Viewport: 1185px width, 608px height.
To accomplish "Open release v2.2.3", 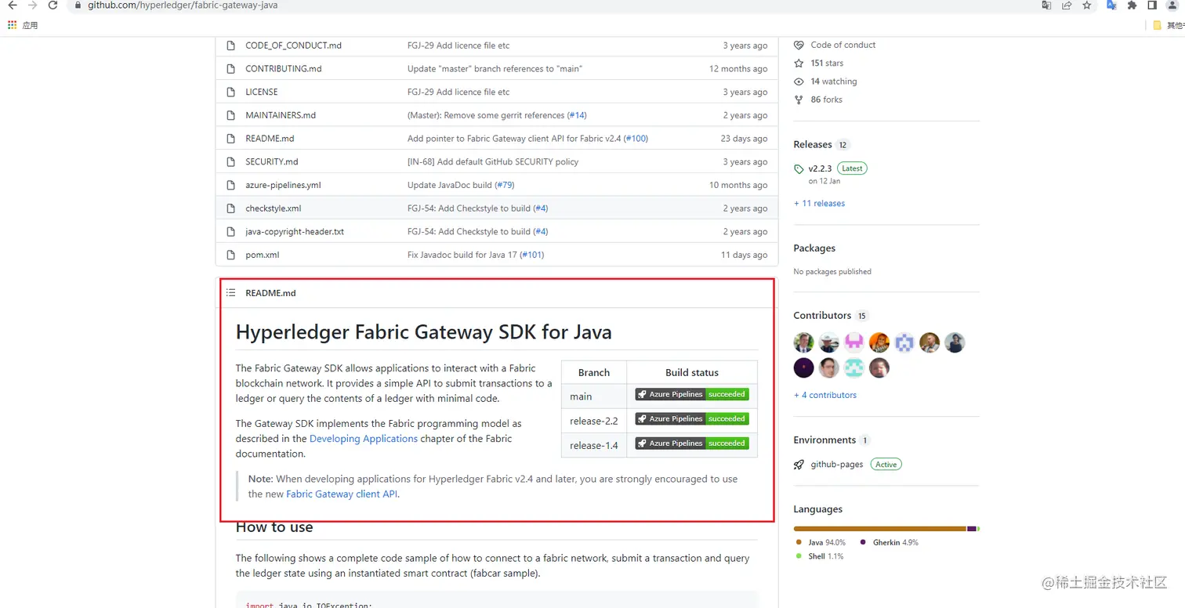I will coord(820,168).
